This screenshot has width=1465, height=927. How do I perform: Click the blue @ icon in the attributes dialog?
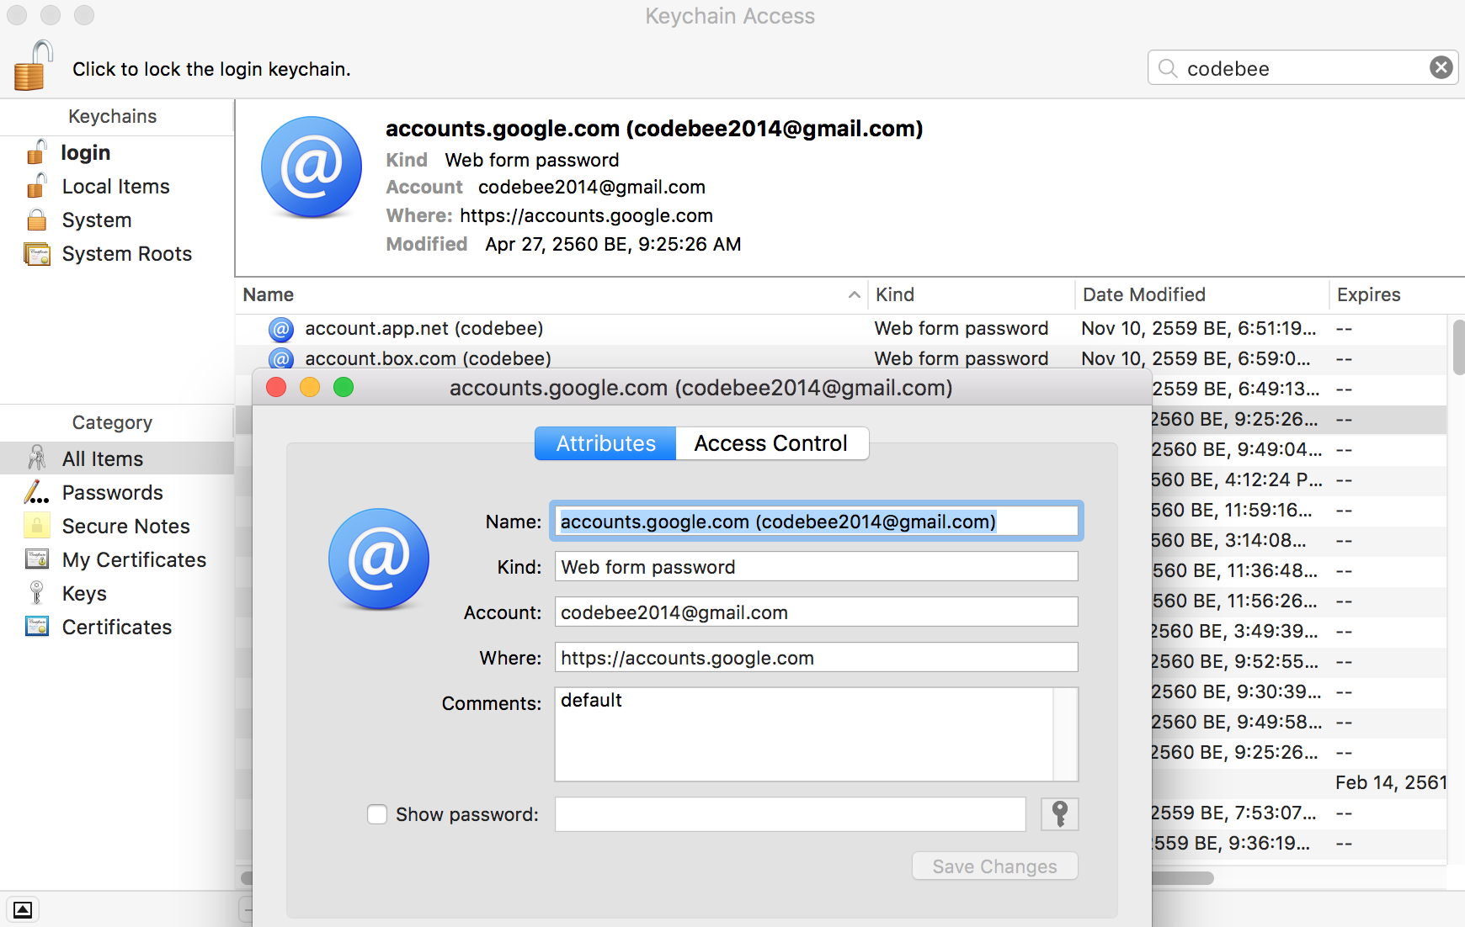coord(379,559)
